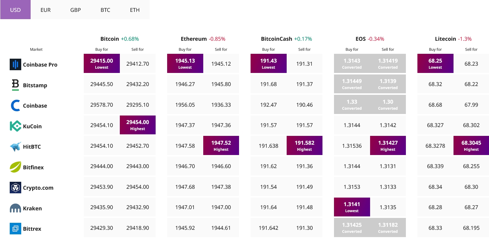Click the Ethereum column heading
Screen dimensions: 489x238
194,39
